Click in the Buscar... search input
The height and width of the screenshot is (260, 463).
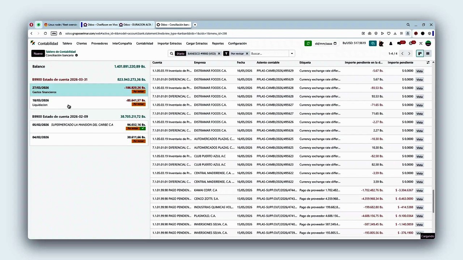click(269, 53)
